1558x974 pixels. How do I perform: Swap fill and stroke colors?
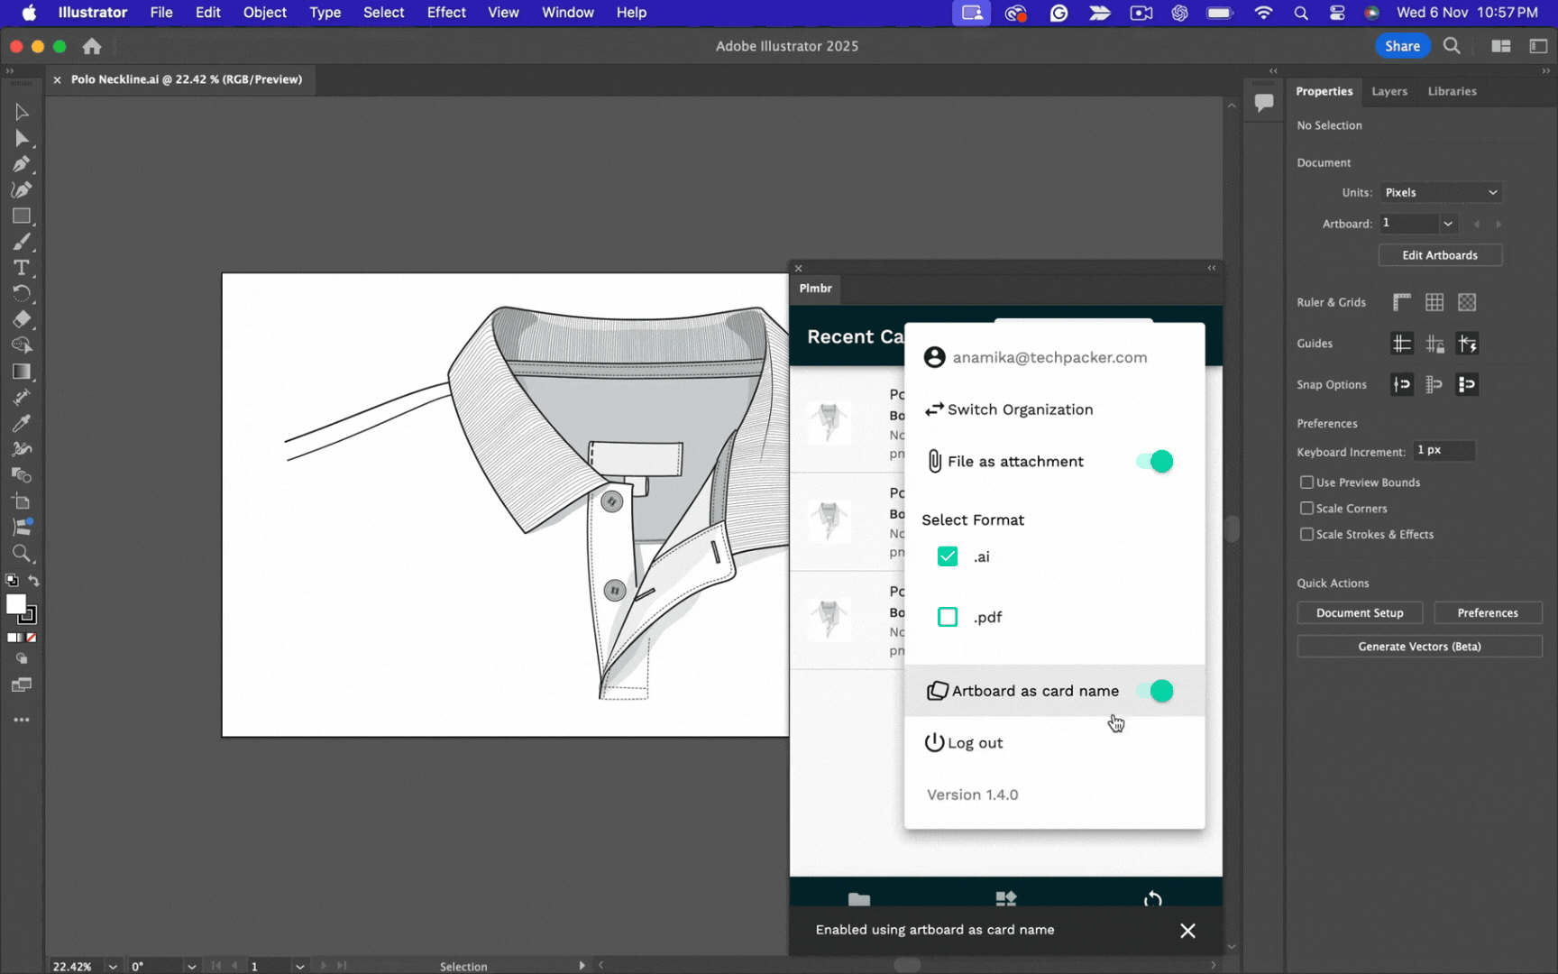pyautogui.click(x=33, y=581)
